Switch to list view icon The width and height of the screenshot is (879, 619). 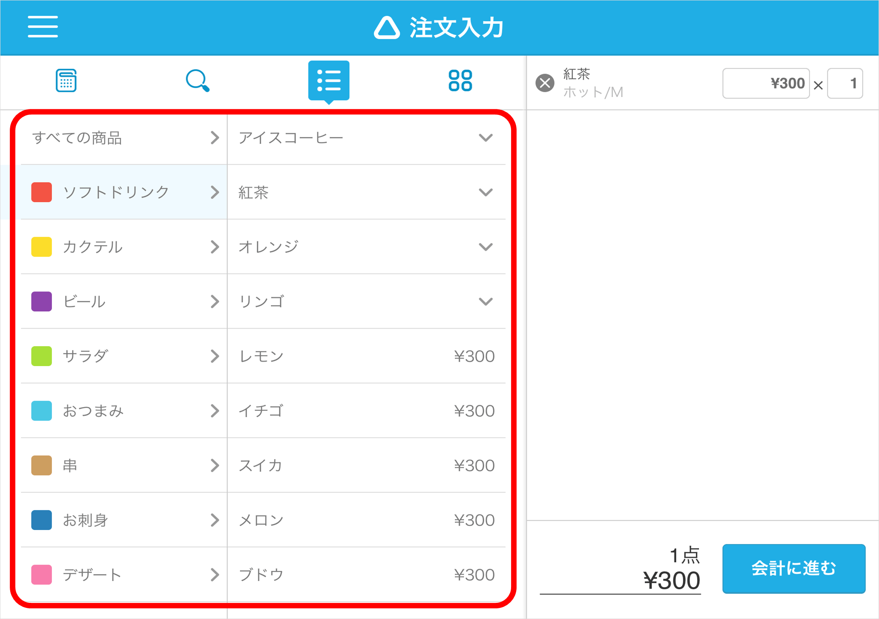tap(329, 80)
